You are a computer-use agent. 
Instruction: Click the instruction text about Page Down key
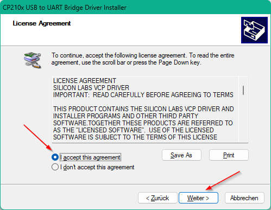point(143,59)
